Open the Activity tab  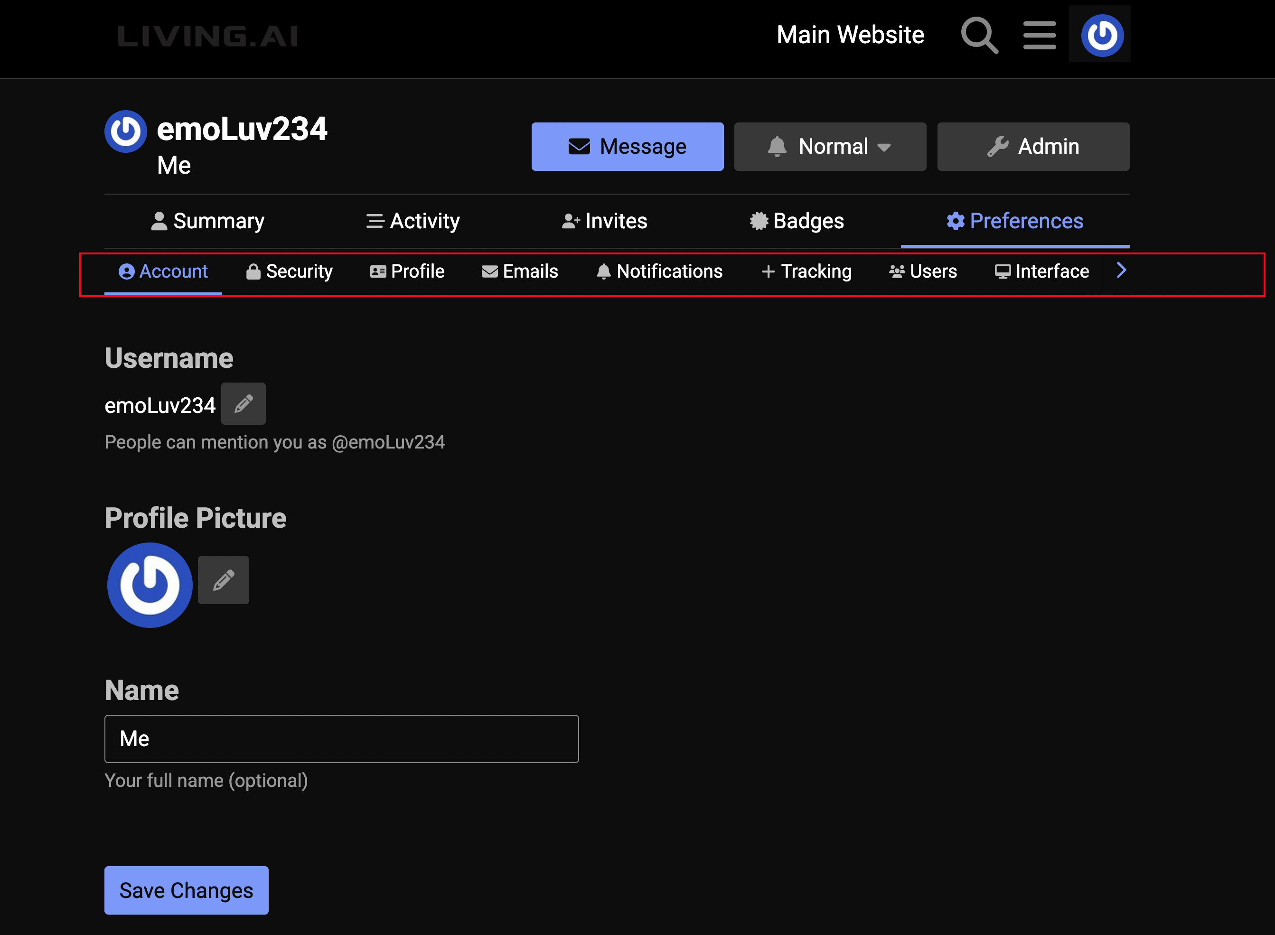(413, 221)
